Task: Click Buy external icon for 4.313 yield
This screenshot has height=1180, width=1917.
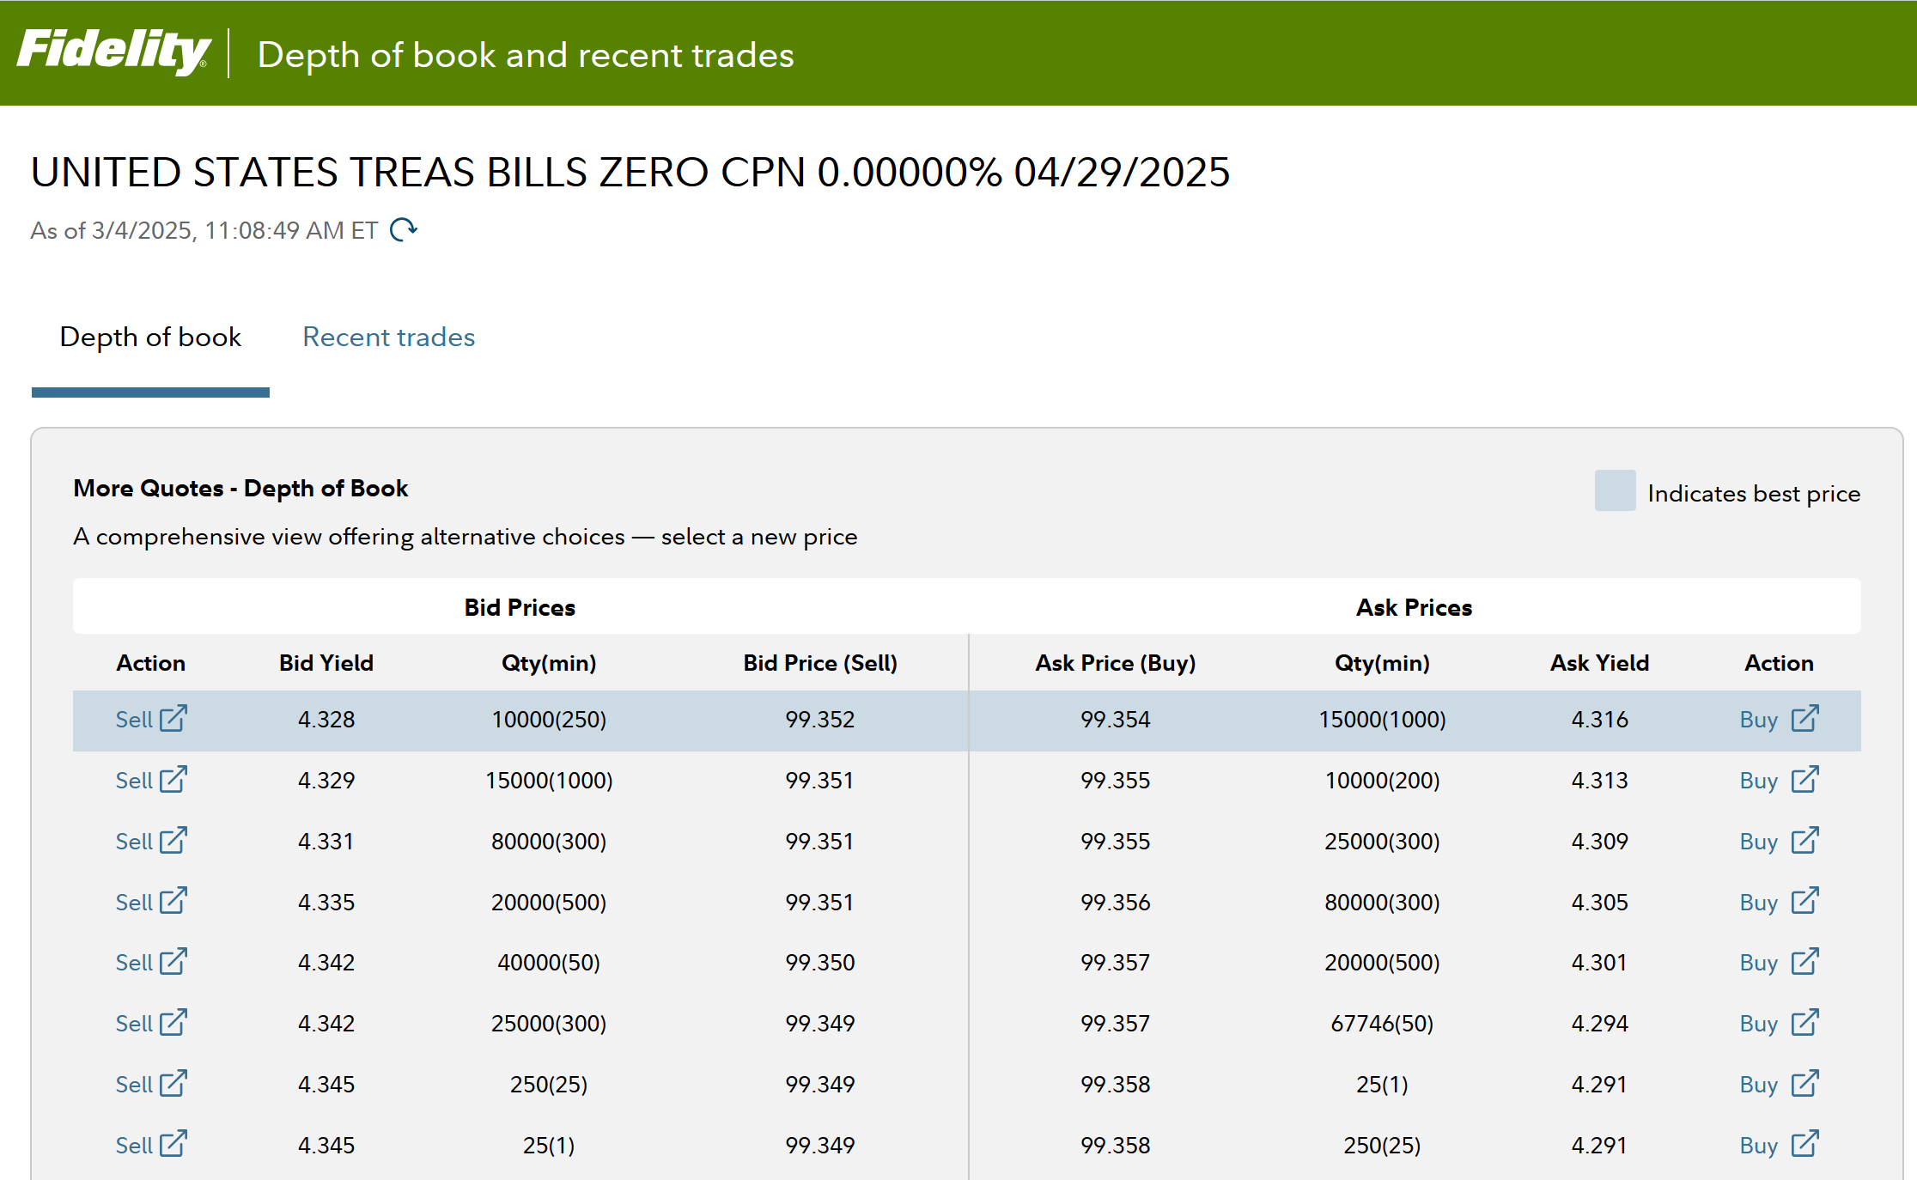Action: (x=1804, y=780)
